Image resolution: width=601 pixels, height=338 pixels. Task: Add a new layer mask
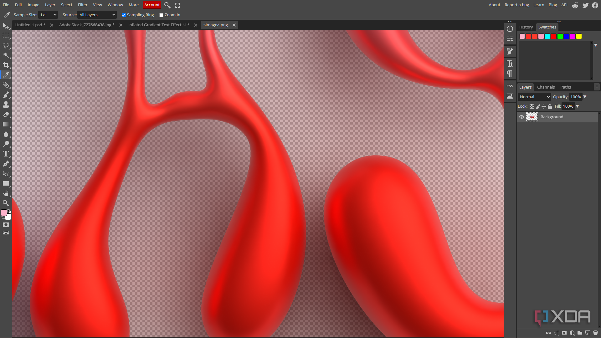click(564, 333)
